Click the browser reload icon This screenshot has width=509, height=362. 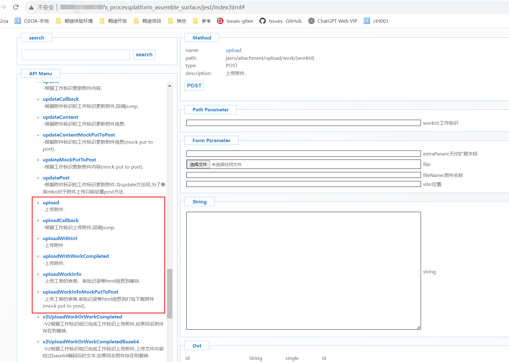click(x=16, y=7)
